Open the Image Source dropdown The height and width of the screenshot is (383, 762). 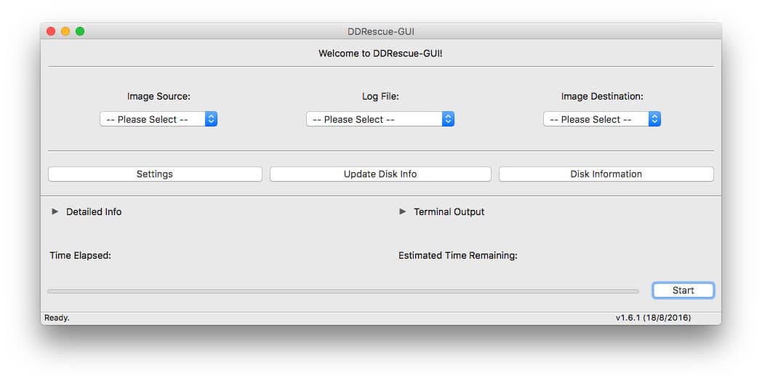[x=159, y=119]
